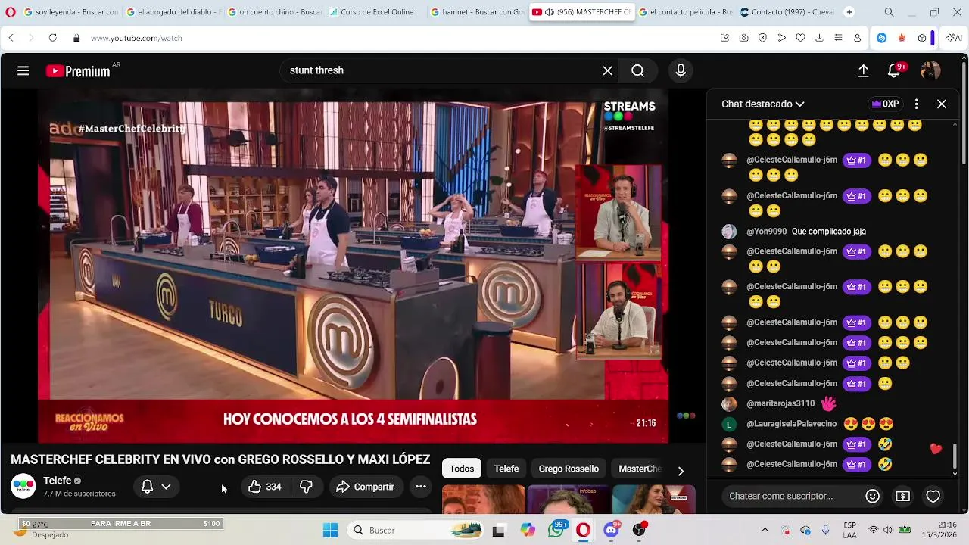
Task: Go back in browser history
Action: [11, 38]
